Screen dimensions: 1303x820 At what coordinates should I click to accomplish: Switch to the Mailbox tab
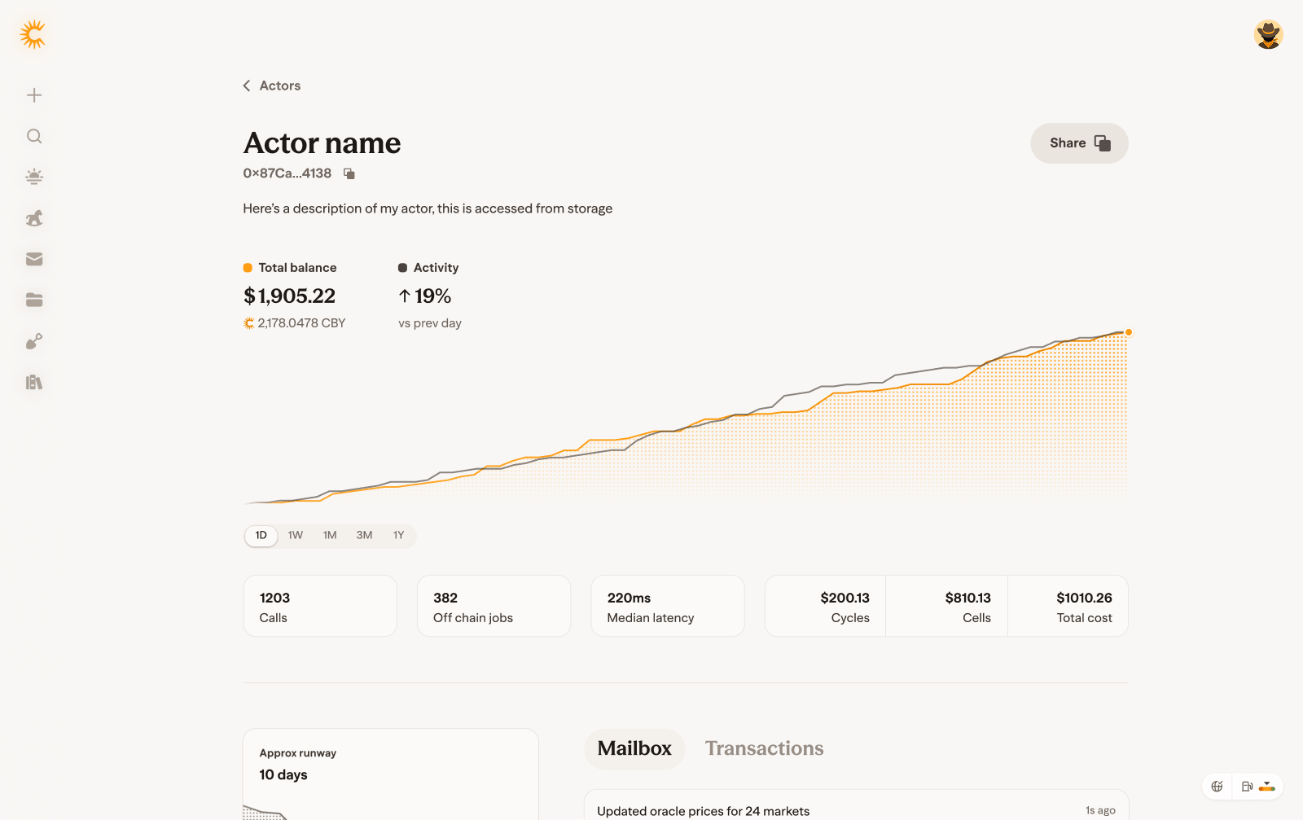point(634,748)
